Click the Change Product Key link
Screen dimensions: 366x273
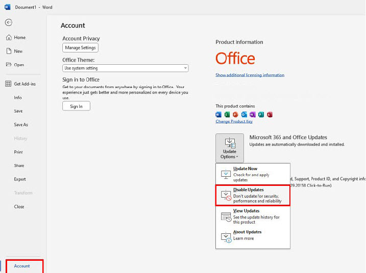[x=234, y=121]
